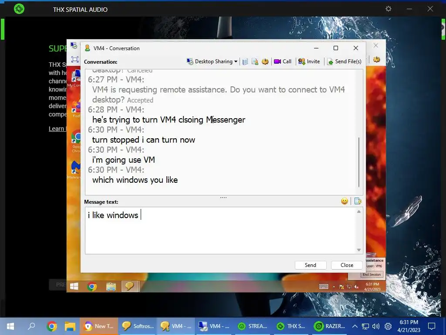Click the Close button in conversation
Viewport: 446px width, 335px height.
click(347, 265)
